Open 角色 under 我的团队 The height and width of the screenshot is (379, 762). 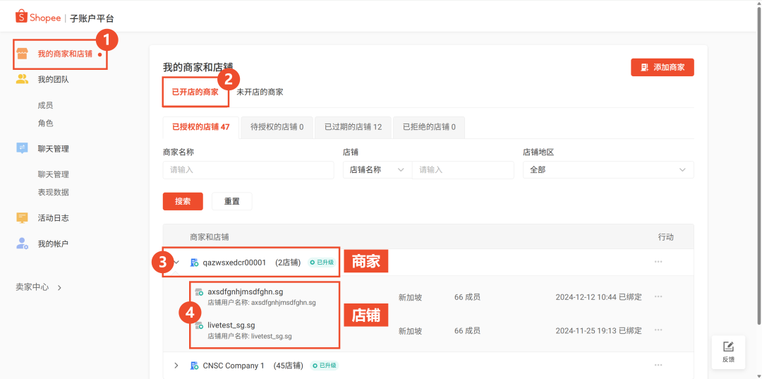pos(45,124)
